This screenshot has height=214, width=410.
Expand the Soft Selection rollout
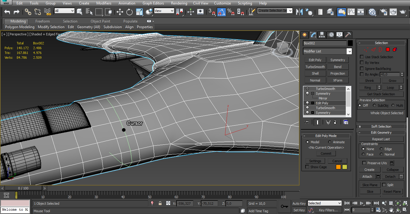point(381,126)
